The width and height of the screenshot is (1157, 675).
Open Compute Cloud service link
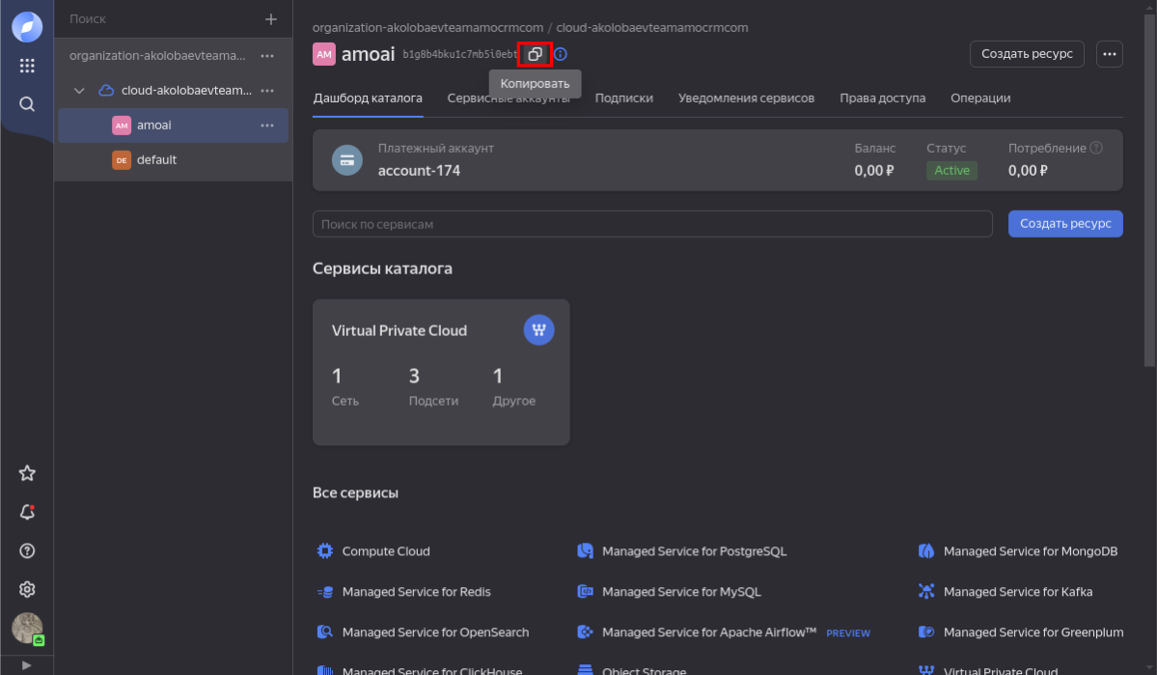[x=386, y=551]
